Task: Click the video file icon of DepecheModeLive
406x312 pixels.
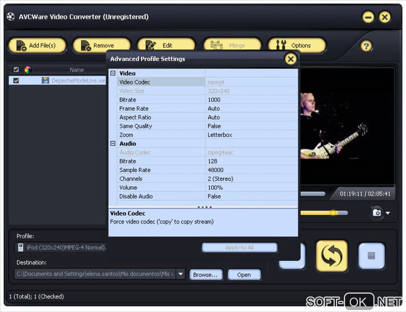Action: pos(45,80)
